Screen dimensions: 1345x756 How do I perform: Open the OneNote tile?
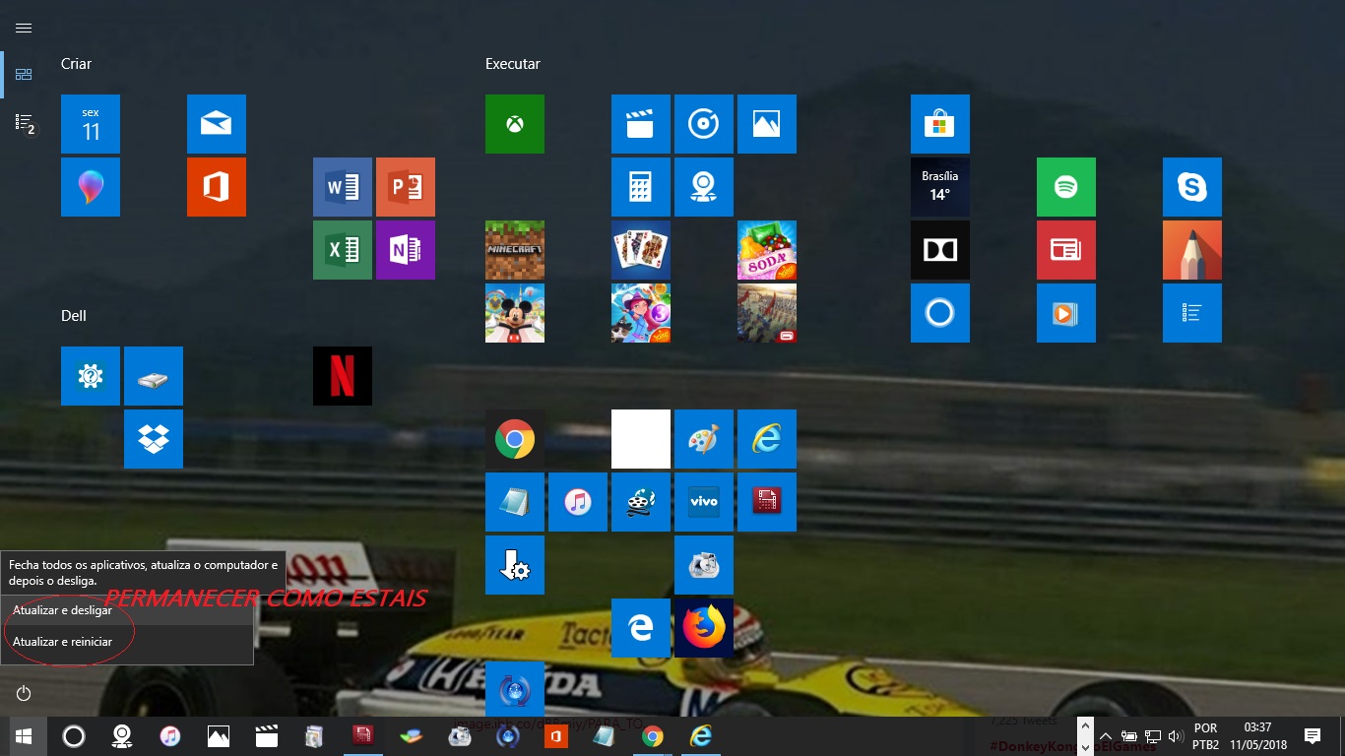click(406, 250)
